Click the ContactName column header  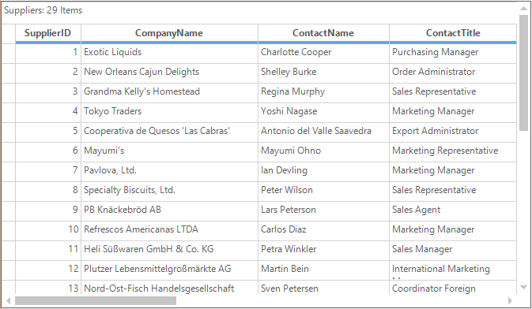323,33
